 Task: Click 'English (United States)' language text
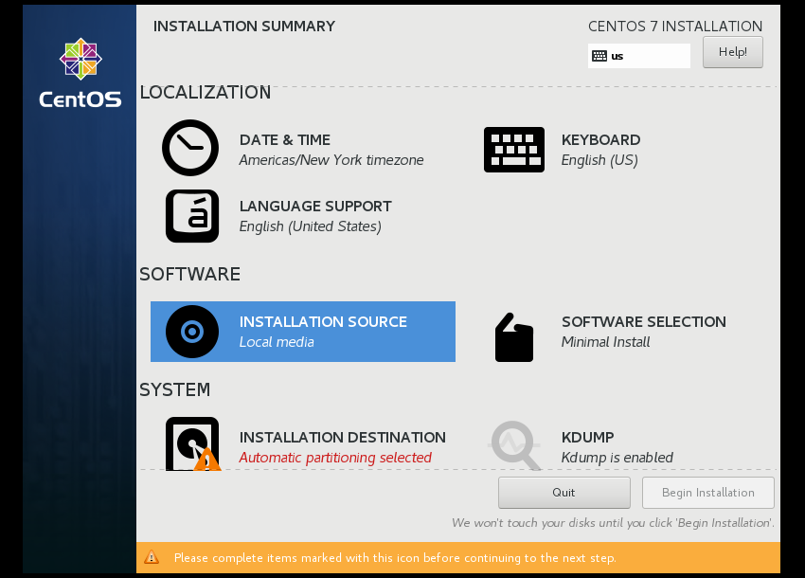click(310, 226)
